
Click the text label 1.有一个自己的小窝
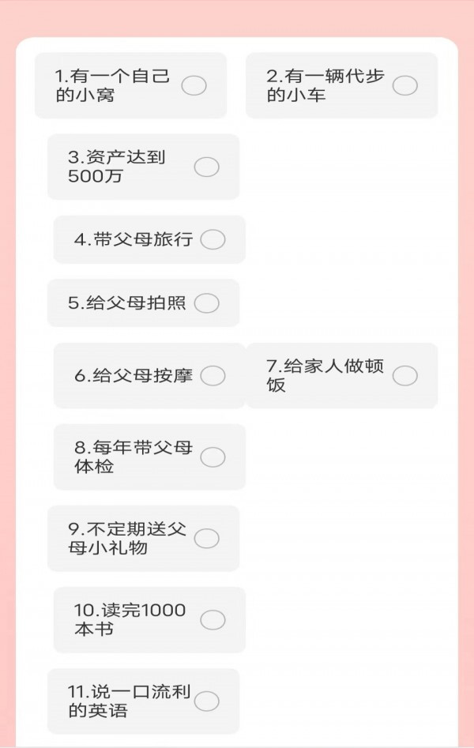pyautogui.click(x=112, y=85)
